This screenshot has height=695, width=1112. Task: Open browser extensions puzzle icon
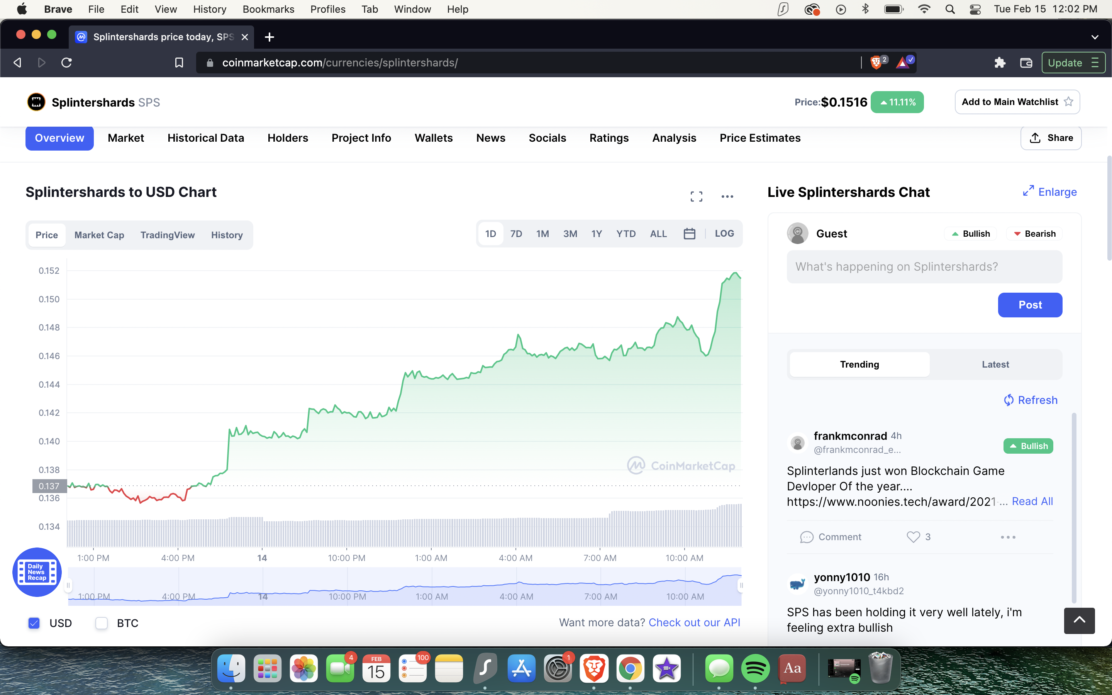1000,63
